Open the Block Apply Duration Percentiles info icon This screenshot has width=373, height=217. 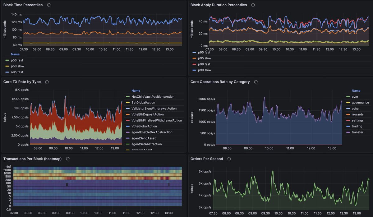[x=253, y=5]
